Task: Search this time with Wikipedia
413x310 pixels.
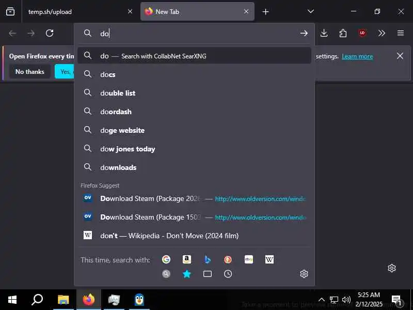Action: point(269,259)
